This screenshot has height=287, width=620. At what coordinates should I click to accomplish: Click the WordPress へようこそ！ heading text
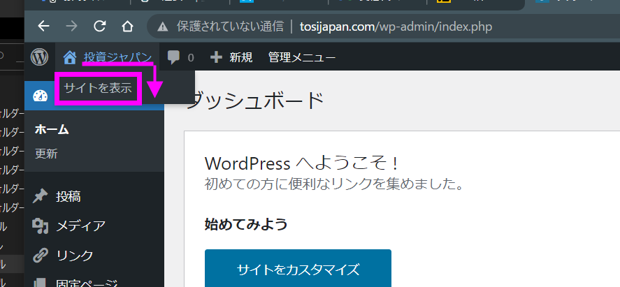(301, 163)
